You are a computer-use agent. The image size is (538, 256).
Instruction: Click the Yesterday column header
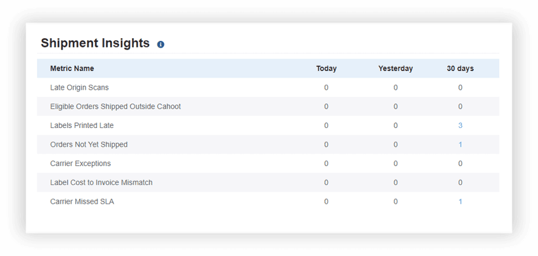pyautogui.click(x=395, y=69)
